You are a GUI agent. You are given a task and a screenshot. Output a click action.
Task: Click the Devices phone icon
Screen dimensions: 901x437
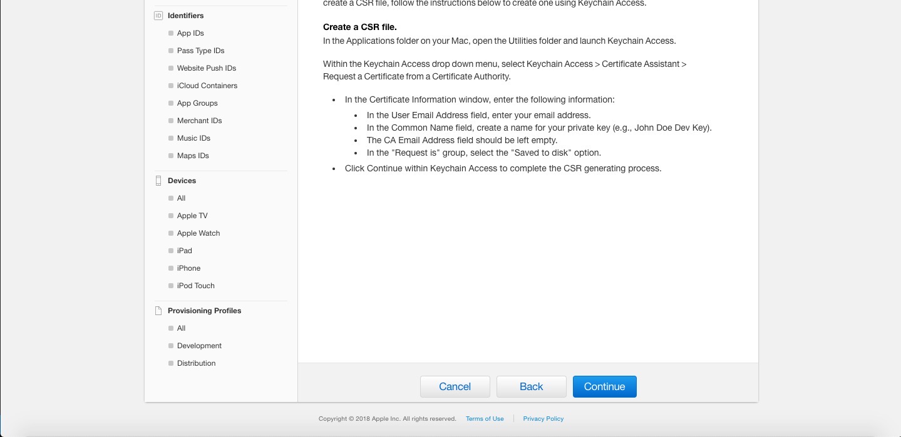click(158, 181)
